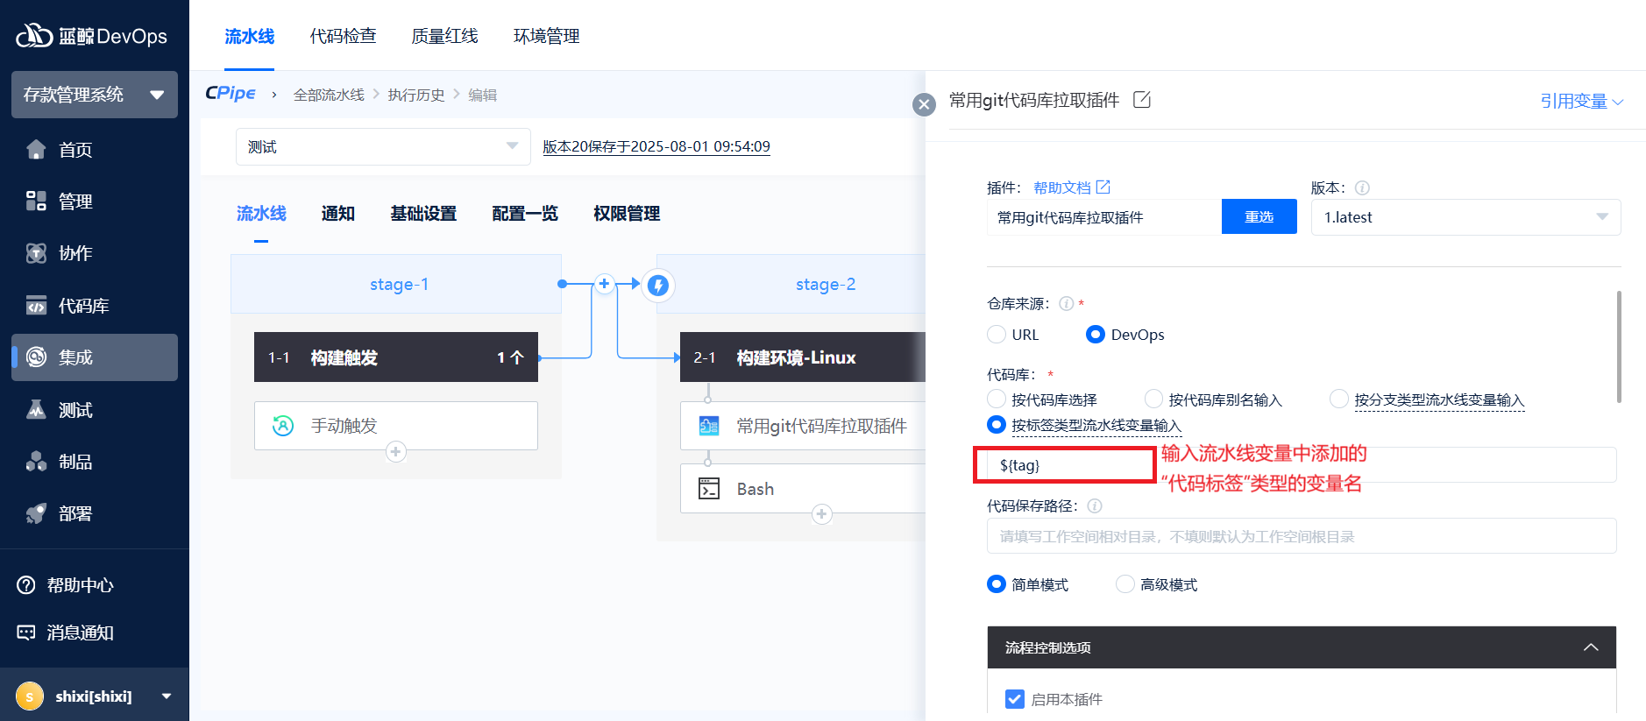
Task: Open the 基础设置 pipeline tab
Action: click(x=423, y=214)
